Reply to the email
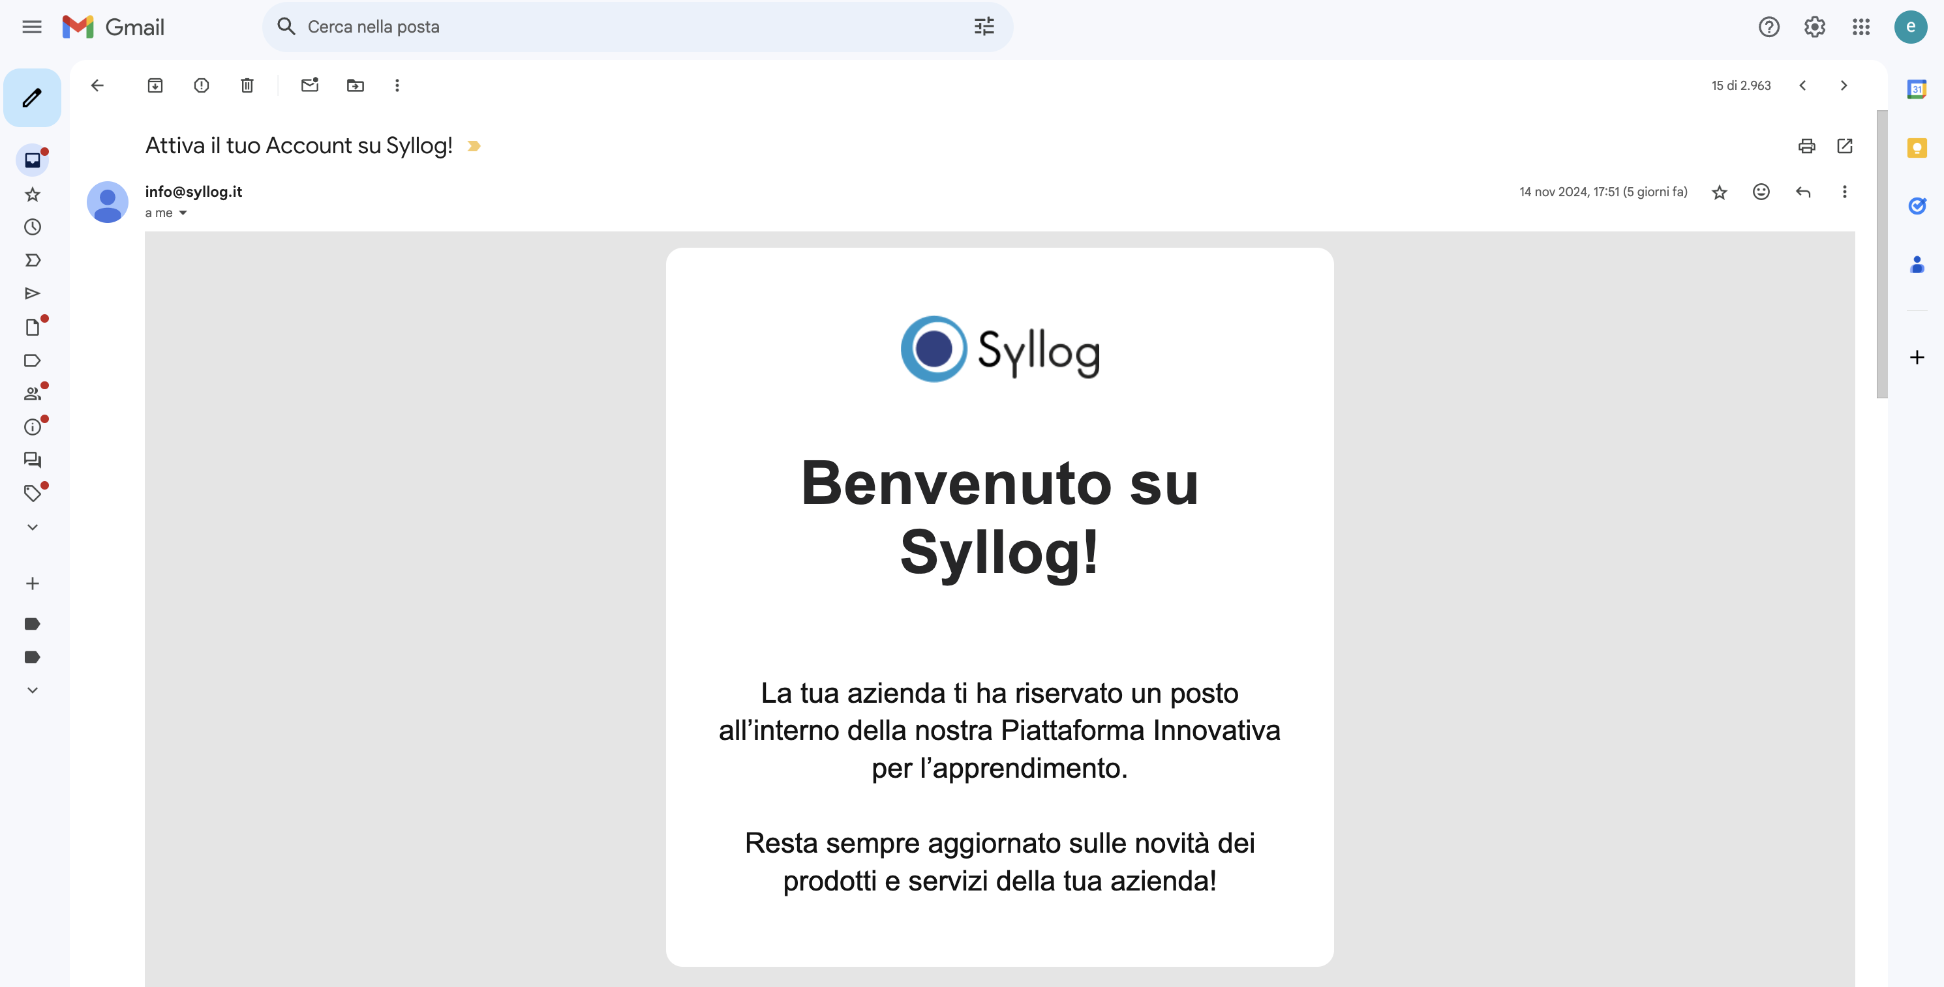This screenshot has width=1944, height=987. tap(1803, 192)
